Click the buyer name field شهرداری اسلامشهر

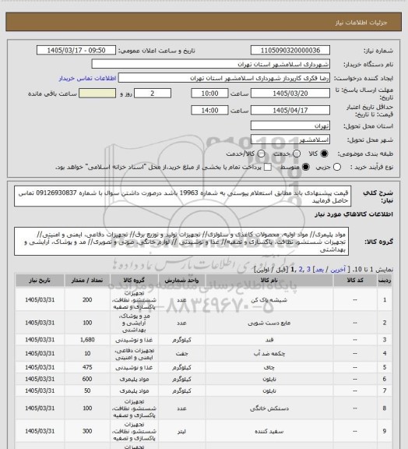coord(210,64)
